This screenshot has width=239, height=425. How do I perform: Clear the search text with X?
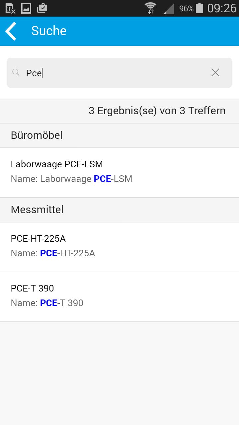pos(215,72)
